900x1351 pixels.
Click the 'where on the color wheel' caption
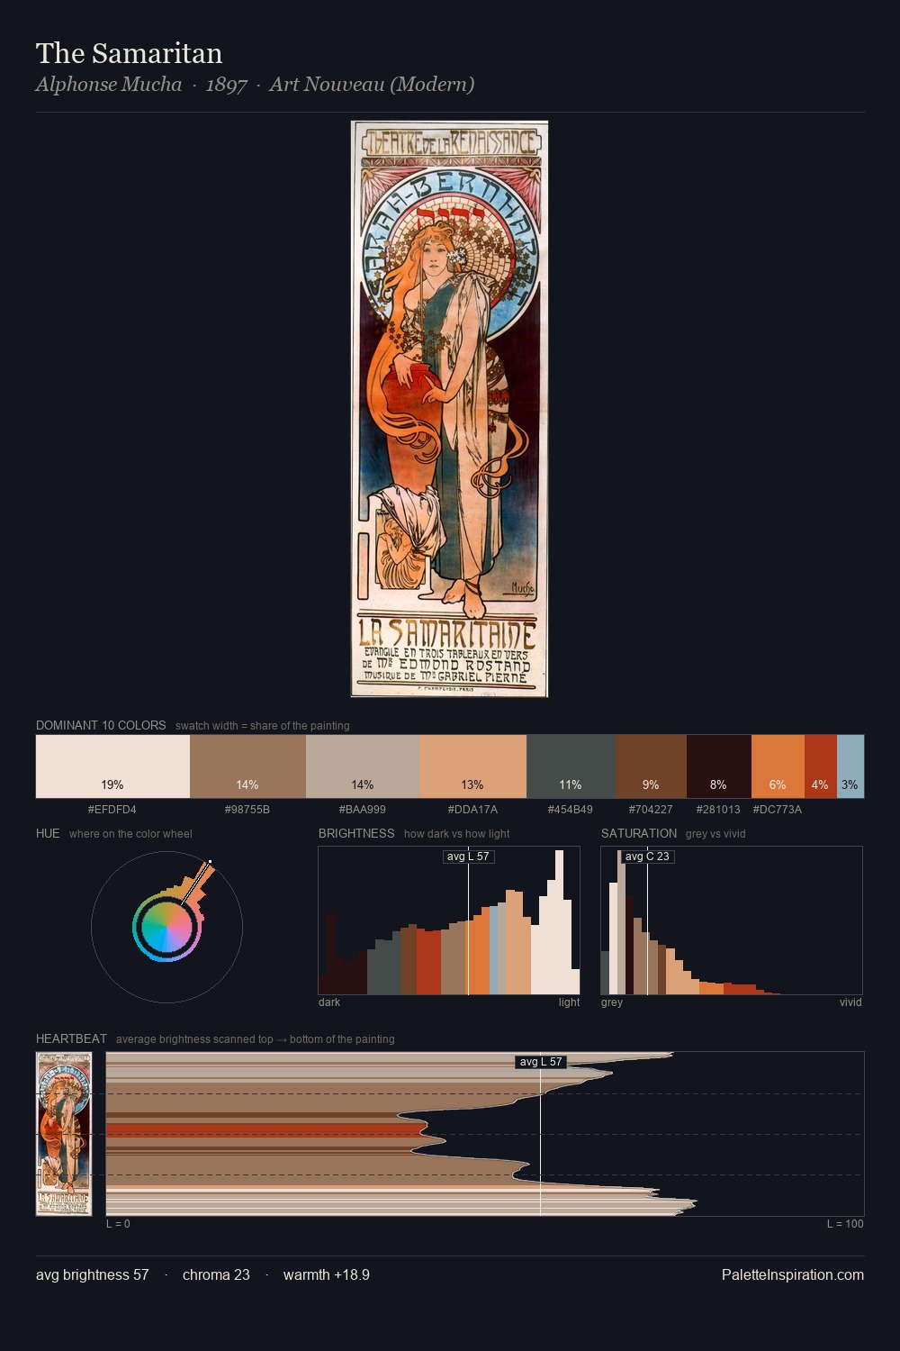click(x=130, y=834)
